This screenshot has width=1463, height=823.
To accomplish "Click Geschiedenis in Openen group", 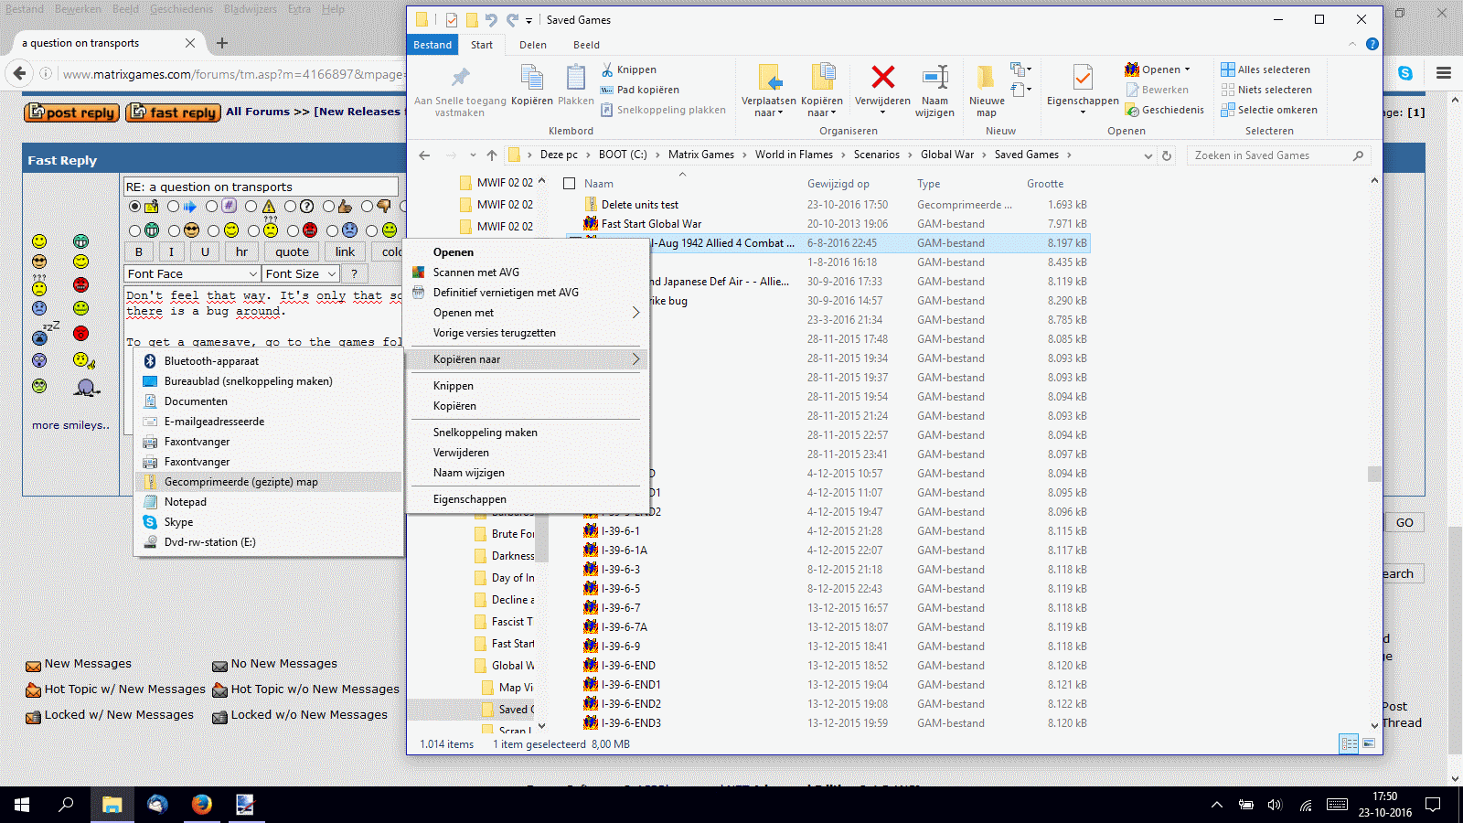I will coord(1164,110).
